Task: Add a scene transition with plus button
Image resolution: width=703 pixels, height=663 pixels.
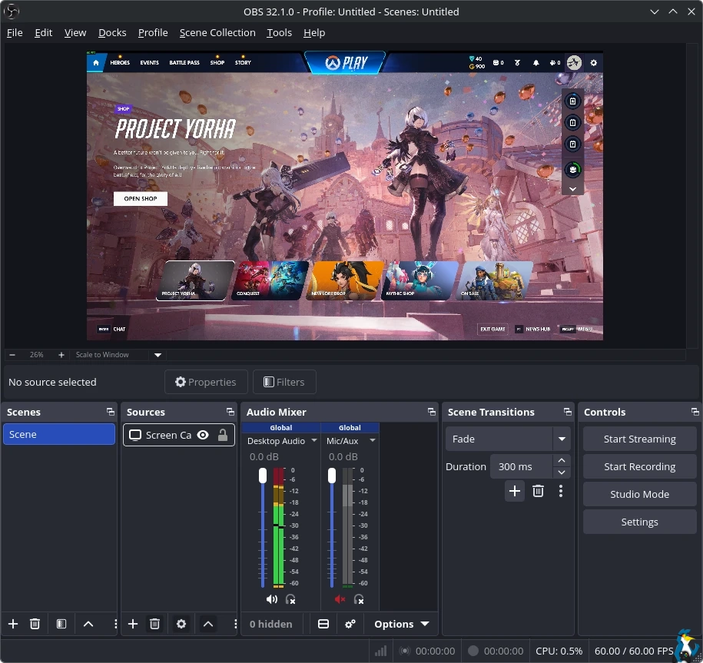Action: tap(515, 491)
